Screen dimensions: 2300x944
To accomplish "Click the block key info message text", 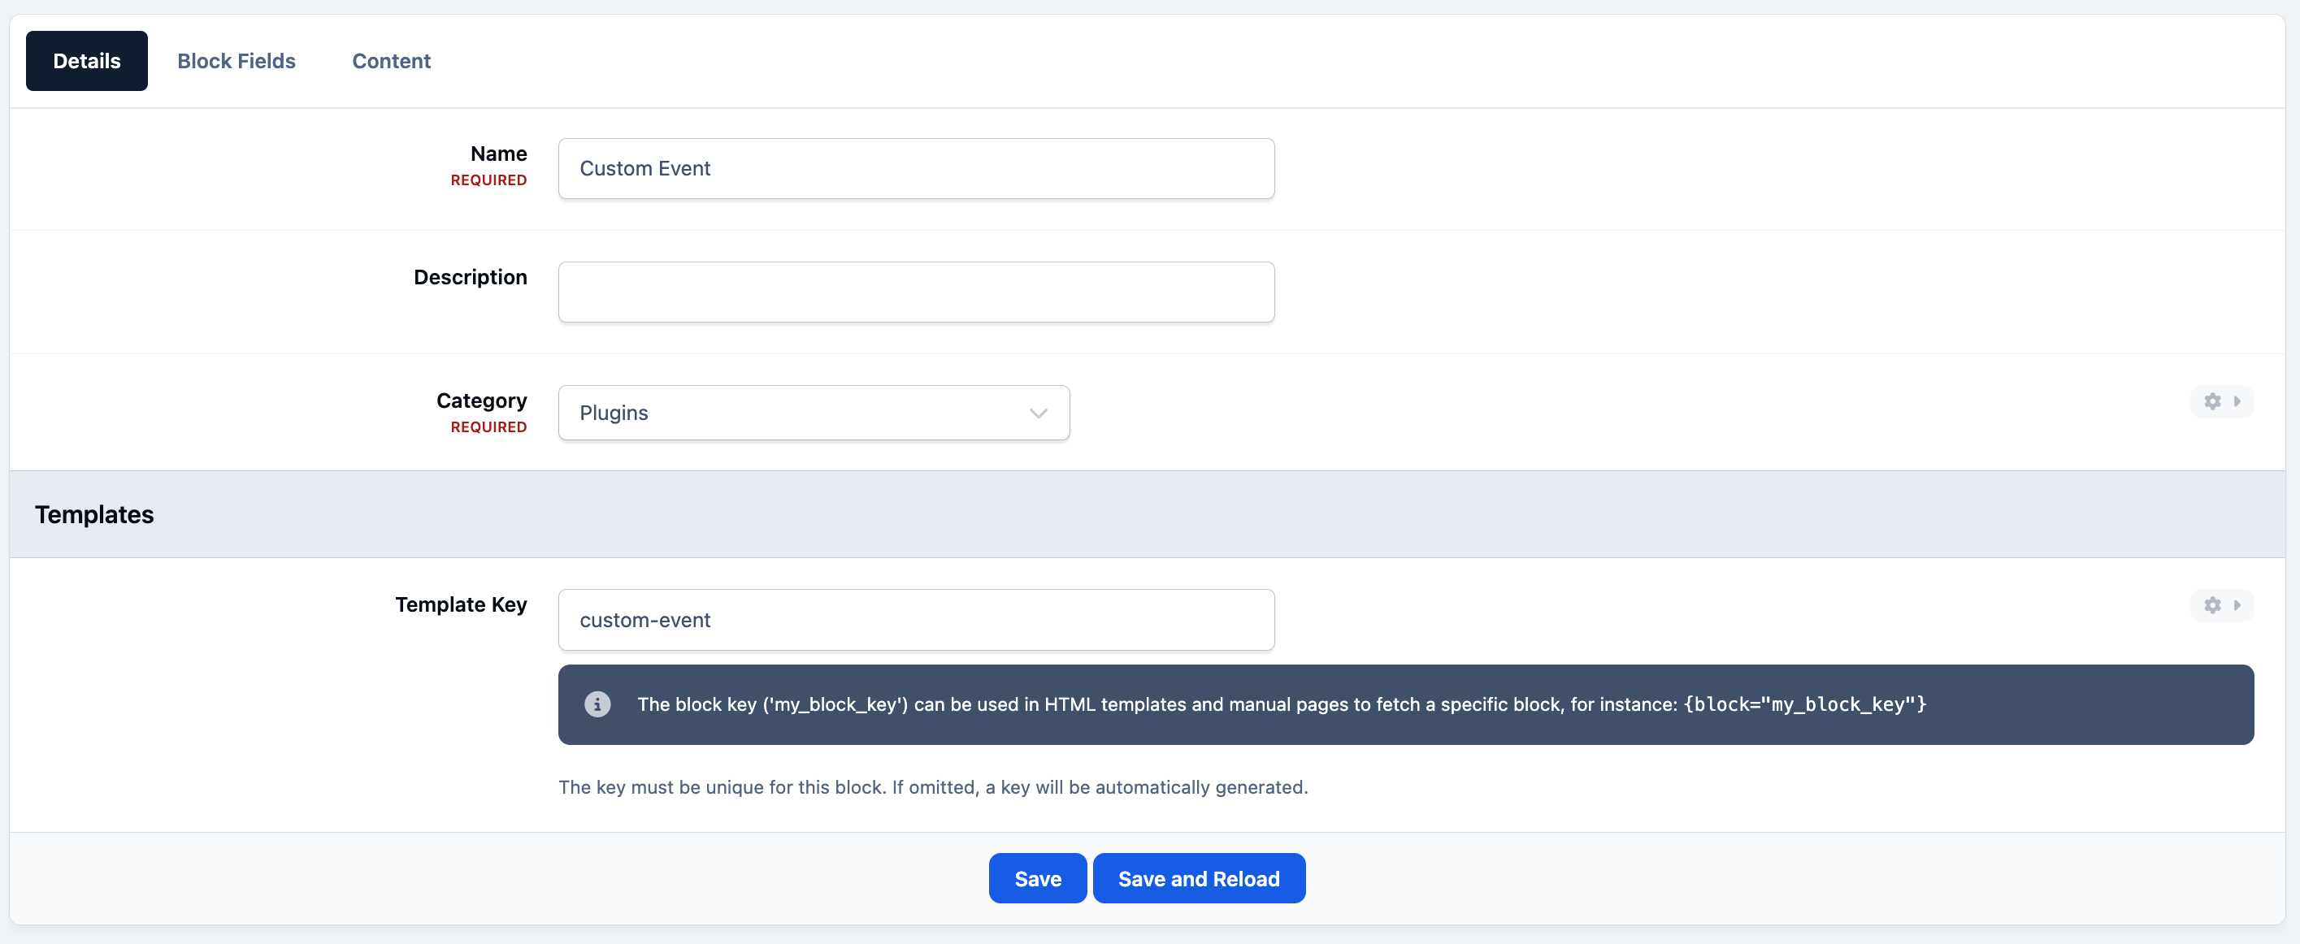I will click(1281, 705).
